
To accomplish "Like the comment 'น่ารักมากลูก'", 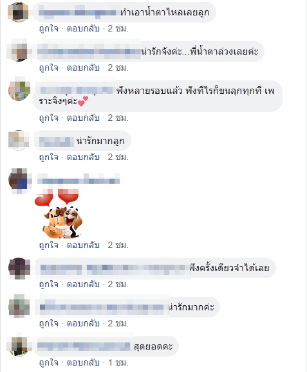I will [49, 157].
